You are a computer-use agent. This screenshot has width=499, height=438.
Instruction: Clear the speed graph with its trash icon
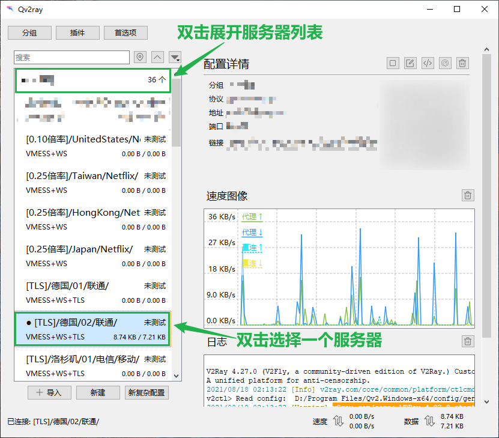(468, 195)
